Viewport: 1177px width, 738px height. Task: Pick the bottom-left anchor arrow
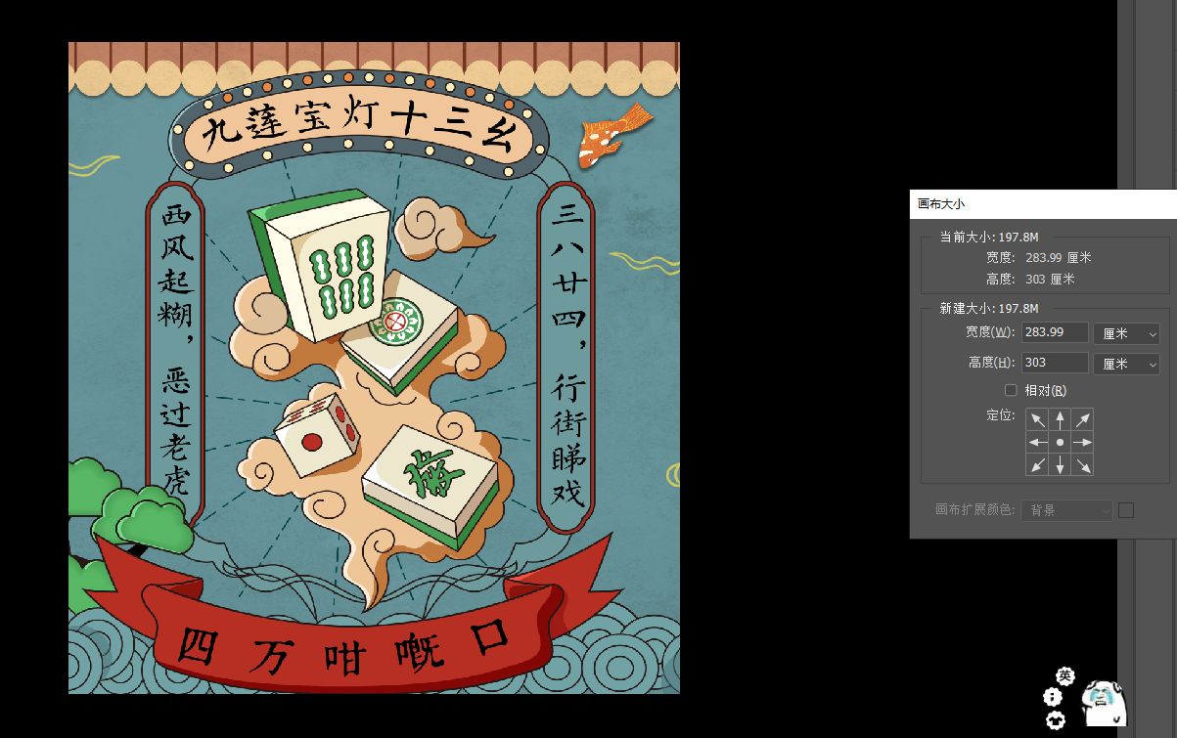tap(1037, 465)
